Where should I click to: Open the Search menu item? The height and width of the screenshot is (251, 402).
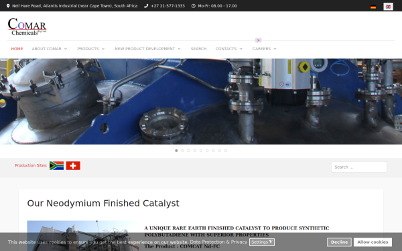coord(198,49)
